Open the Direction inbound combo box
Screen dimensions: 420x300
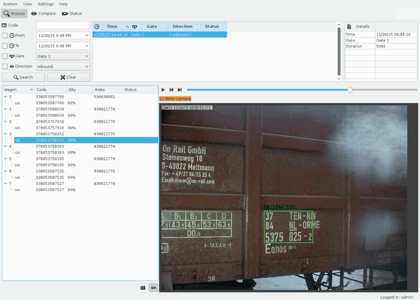[63, 66]
